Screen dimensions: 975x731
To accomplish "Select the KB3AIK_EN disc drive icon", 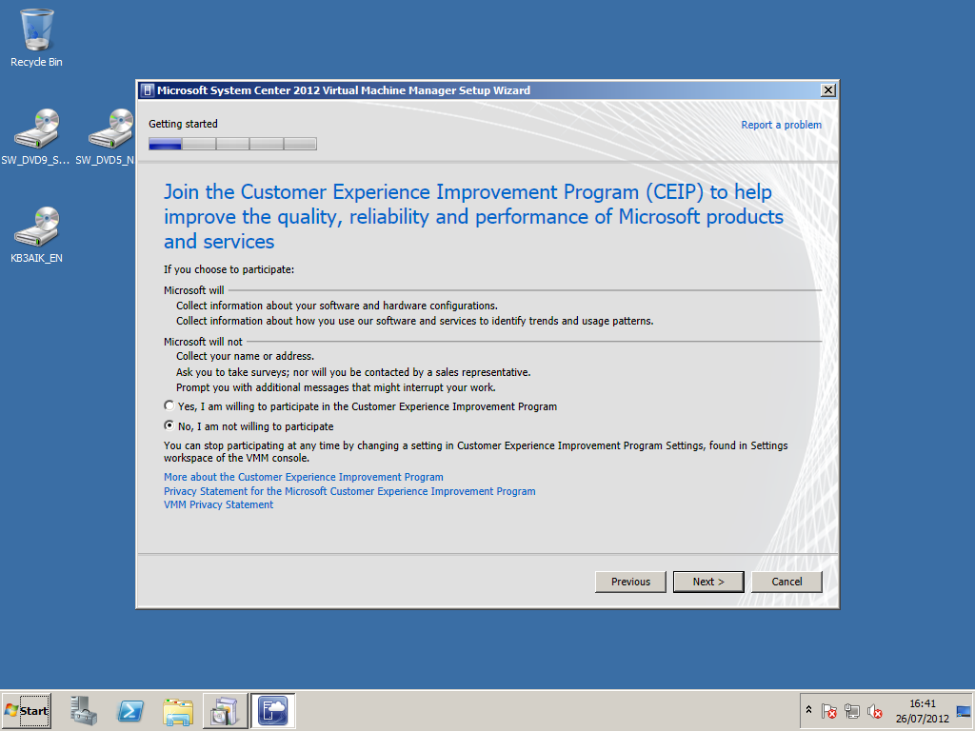I will coord(36,234).
